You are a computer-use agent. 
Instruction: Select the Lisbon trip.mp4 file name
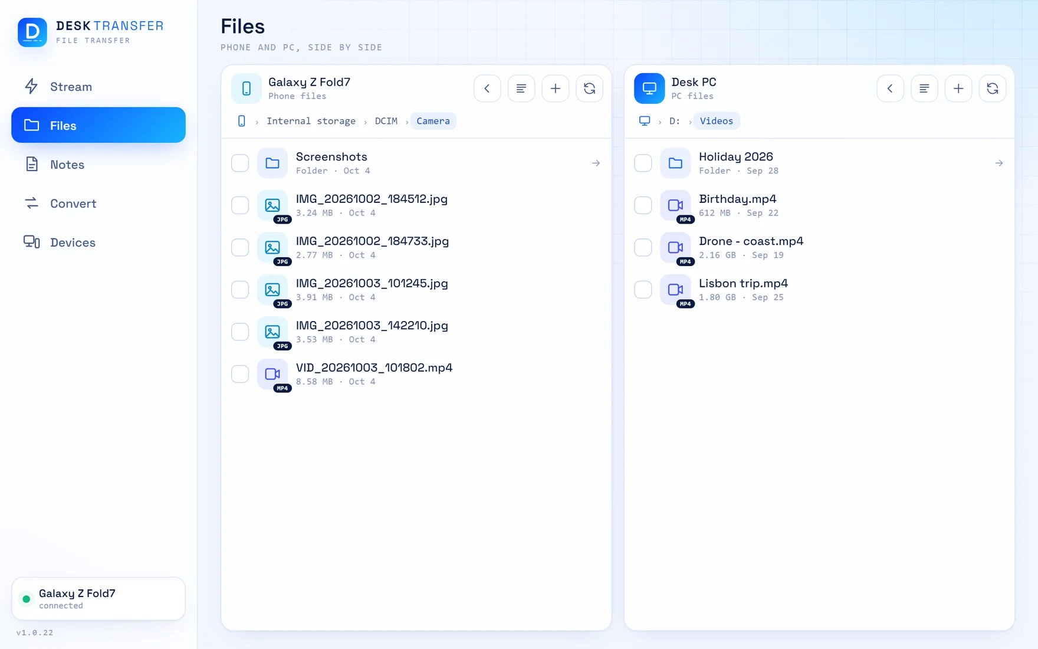click(x=744, y=284)
